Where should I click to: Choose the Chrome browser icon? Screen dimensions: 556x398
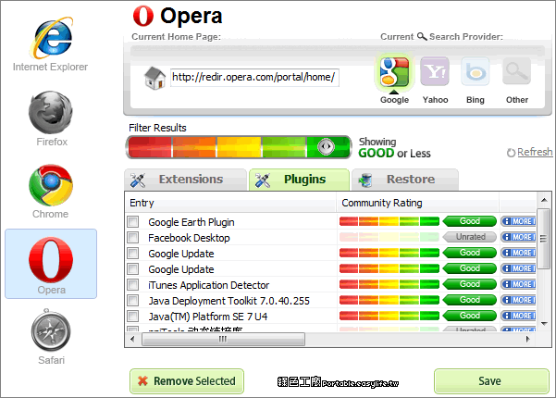point(51,191)
